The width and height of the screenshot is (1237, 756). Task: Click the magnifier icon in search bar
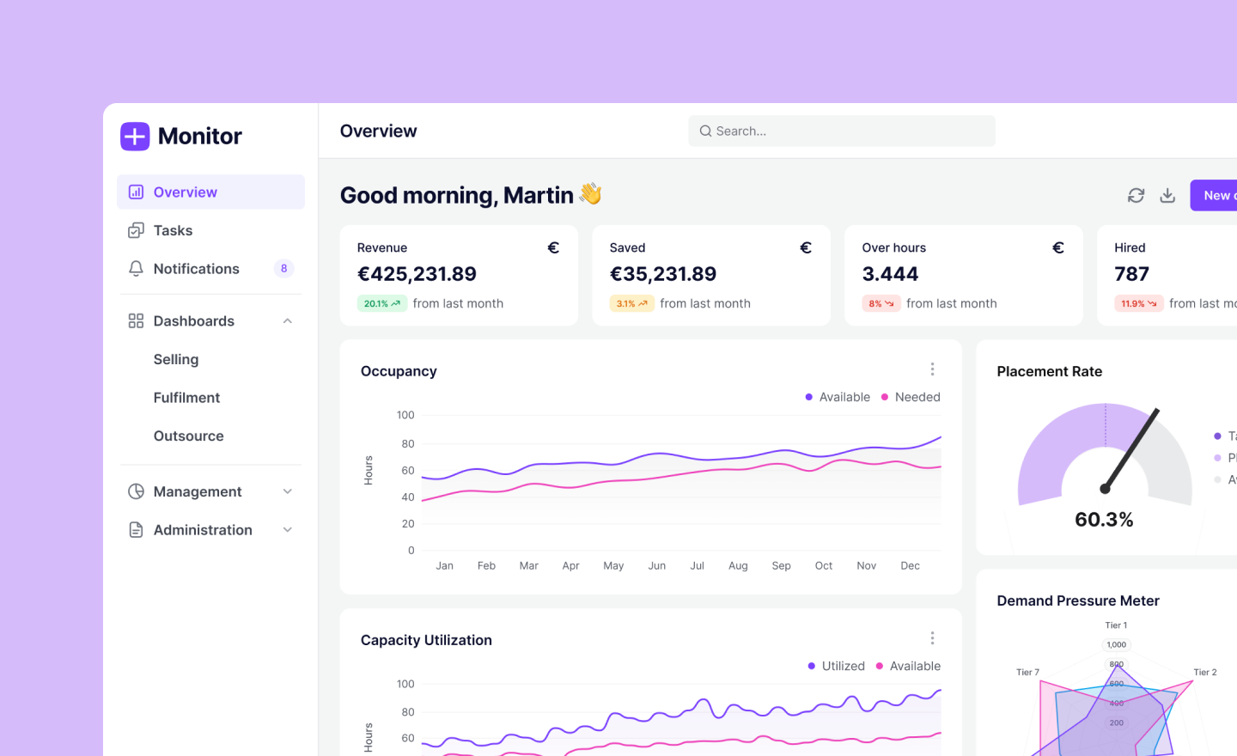pos(705,131)
